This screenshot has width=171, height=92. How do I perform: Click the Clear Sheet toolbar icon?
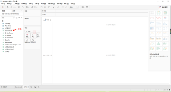[35, 7]
